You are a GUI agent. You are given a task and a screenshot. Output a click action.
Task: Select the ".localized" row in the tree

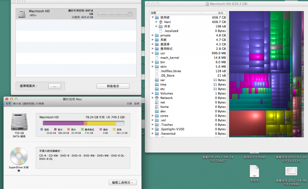[188, 31]
